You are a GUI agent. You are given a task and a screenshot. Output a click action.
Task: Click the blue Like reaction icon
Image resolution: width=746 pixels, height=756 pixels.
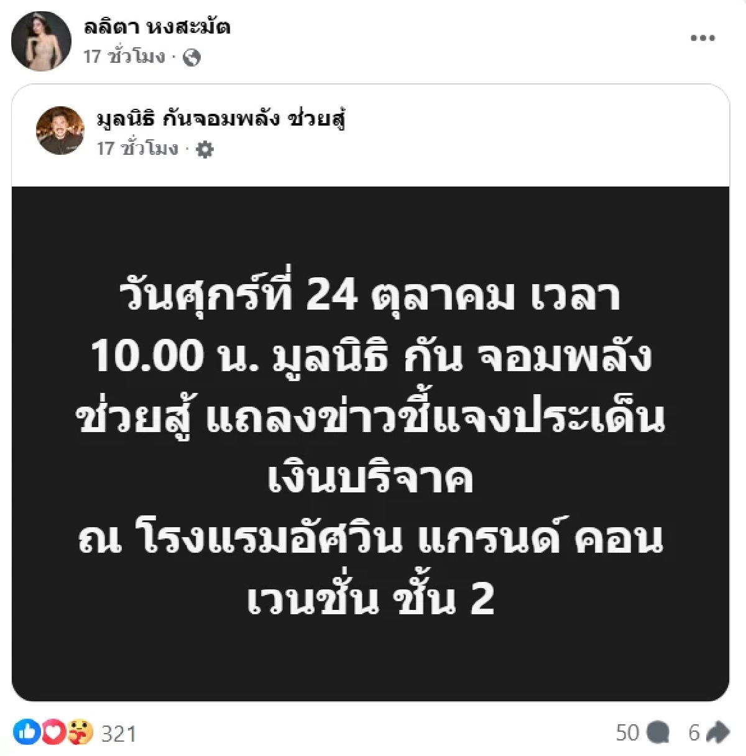26,732
